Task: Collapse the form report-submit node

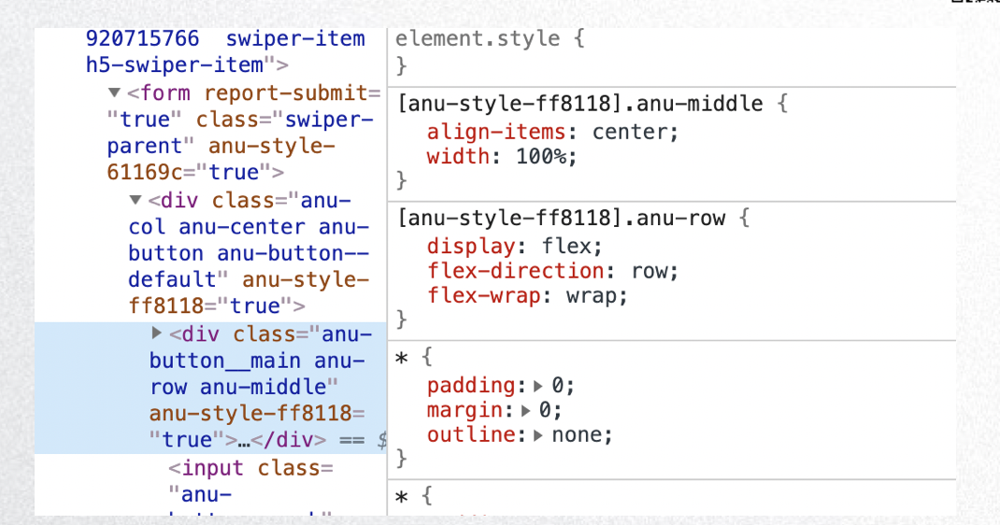Action: pyautogui.click(x=115, y=93)
